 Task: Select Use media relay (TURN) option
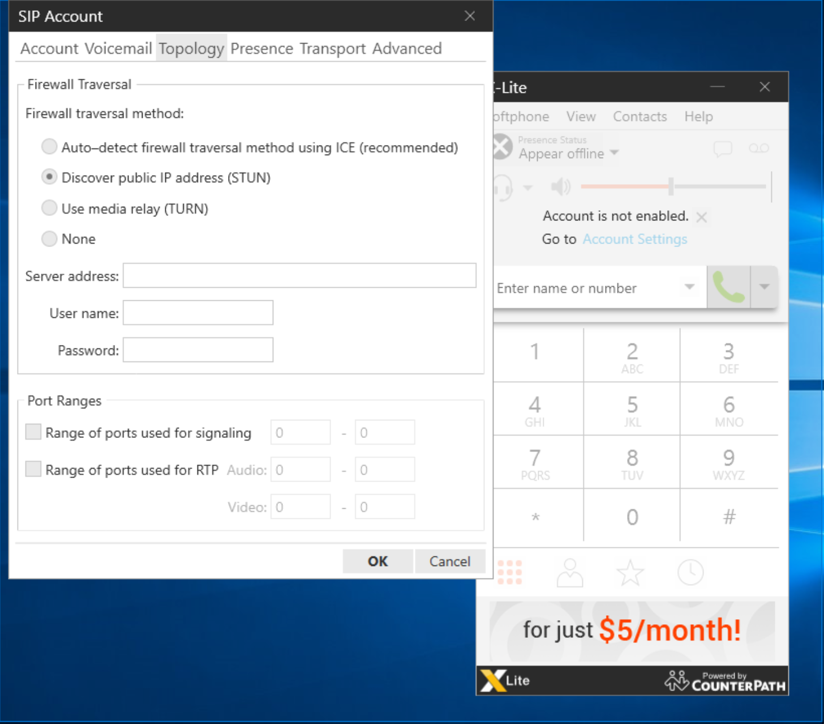tap(49, 208)
